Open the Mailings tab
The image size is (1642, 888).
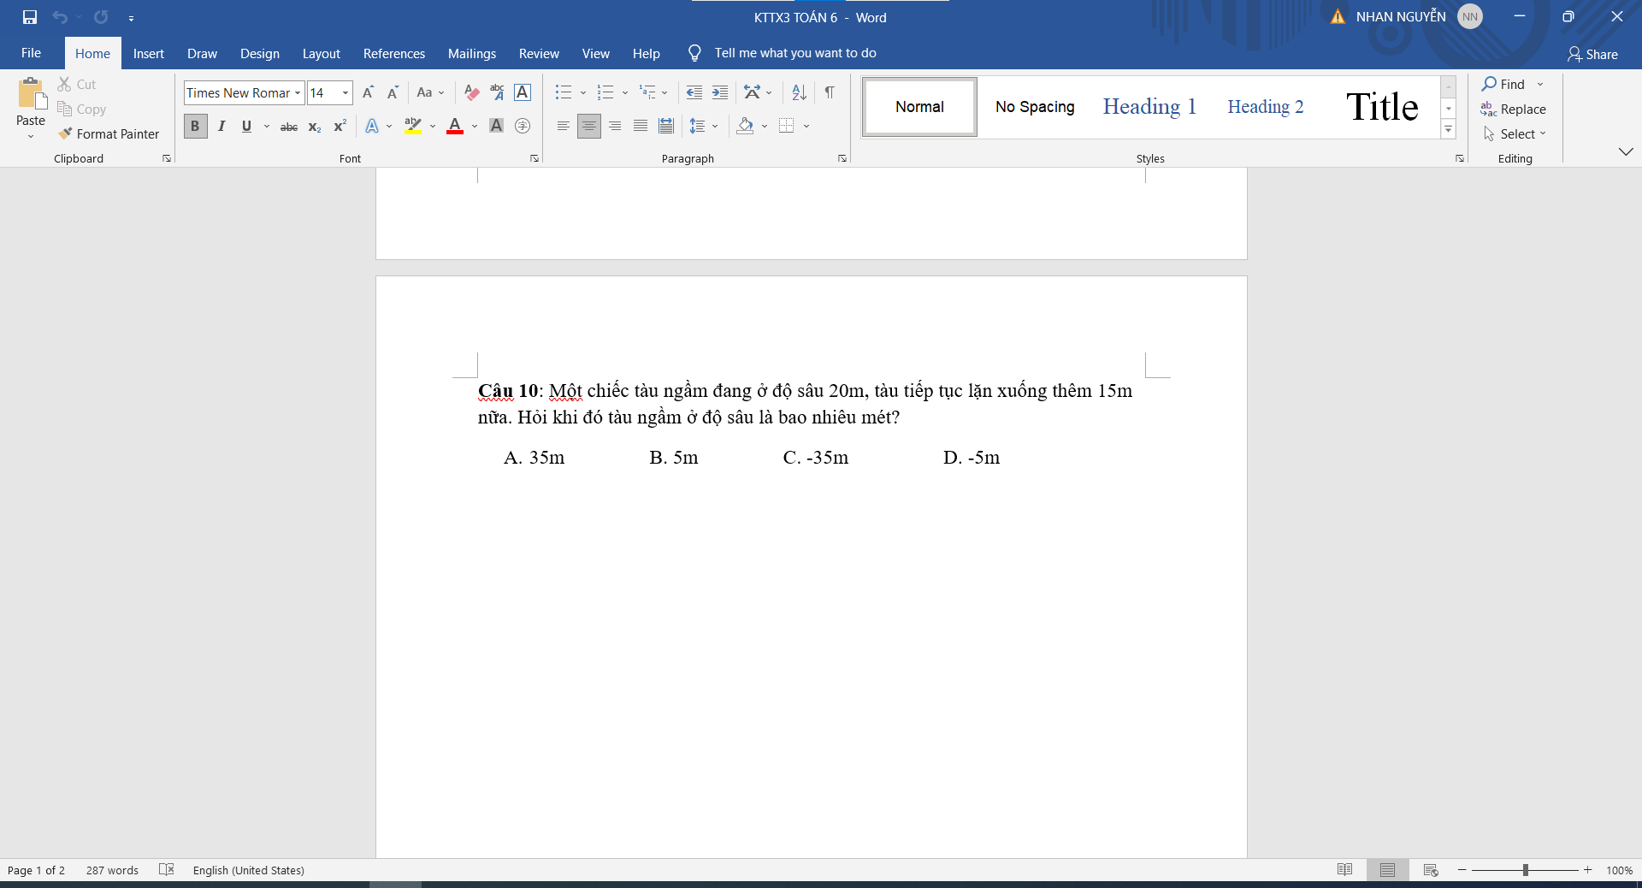point(471,53)
